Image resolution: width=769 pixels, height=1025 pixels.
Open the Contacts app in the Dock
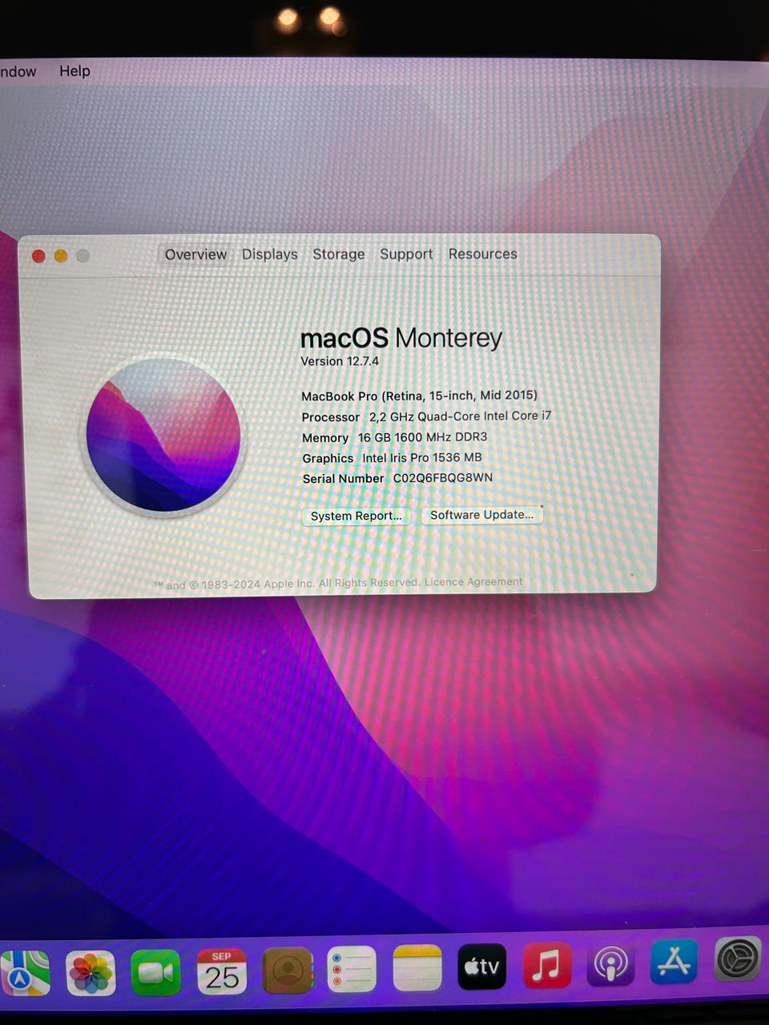288,971
